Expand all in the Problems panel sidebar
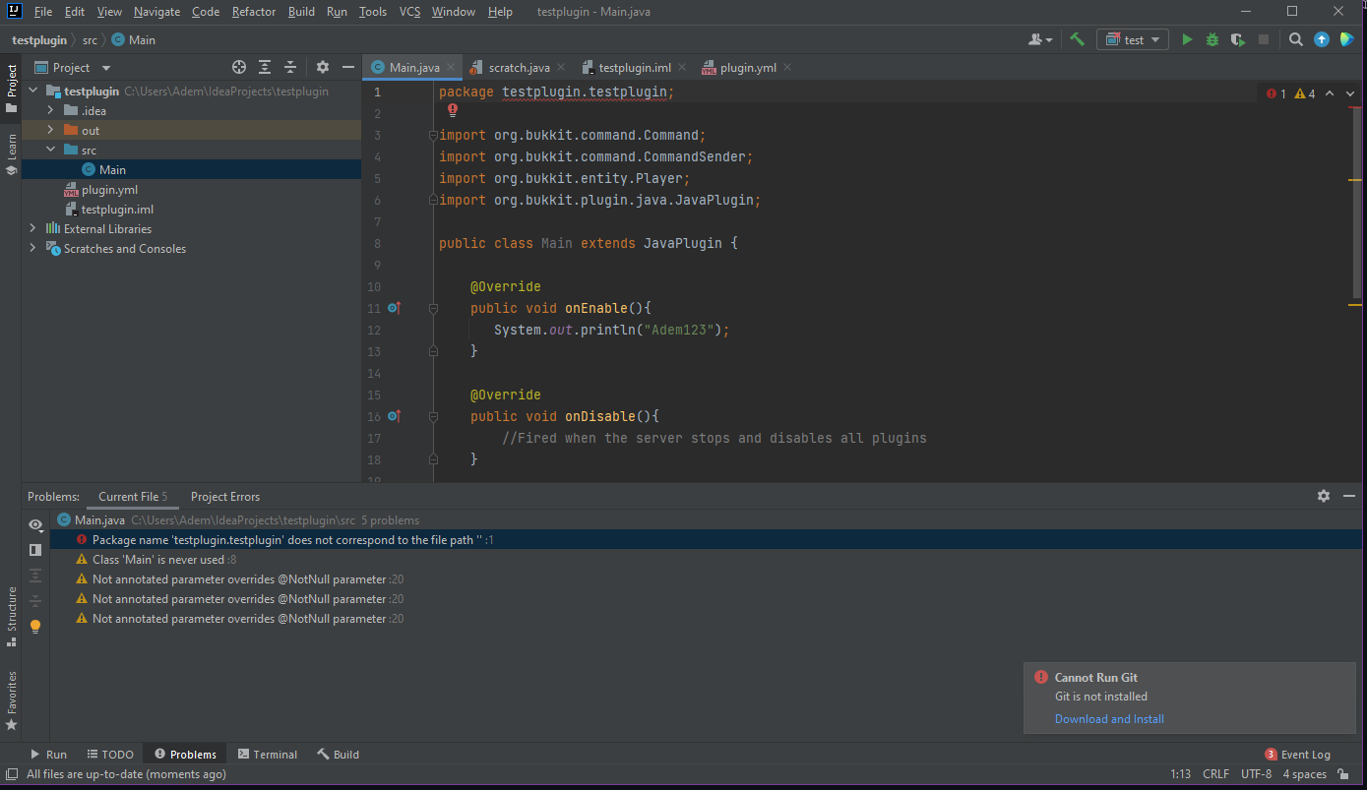 coord(35,576)
